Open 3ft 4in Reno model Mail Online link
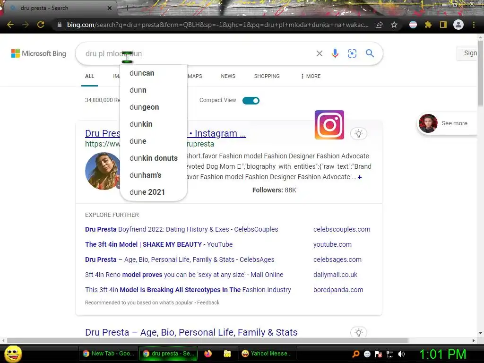The width and height of the screenshot is (484, 363). coord(184,275)
